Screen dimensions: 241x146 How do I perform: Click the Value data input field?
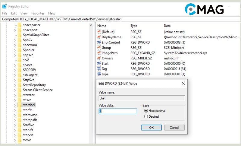coord(118,111)
